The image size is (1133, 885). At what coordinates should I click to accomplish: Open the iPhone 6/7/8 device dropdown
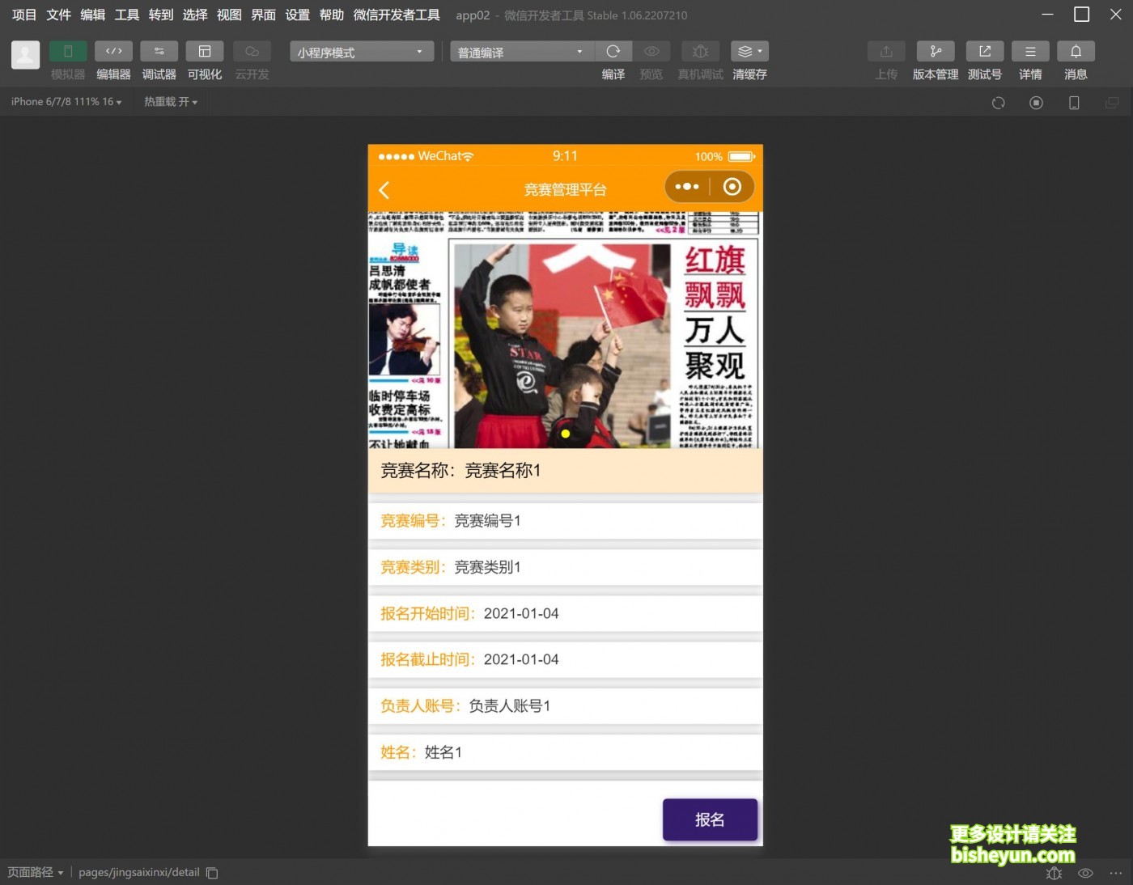point(66,102)
